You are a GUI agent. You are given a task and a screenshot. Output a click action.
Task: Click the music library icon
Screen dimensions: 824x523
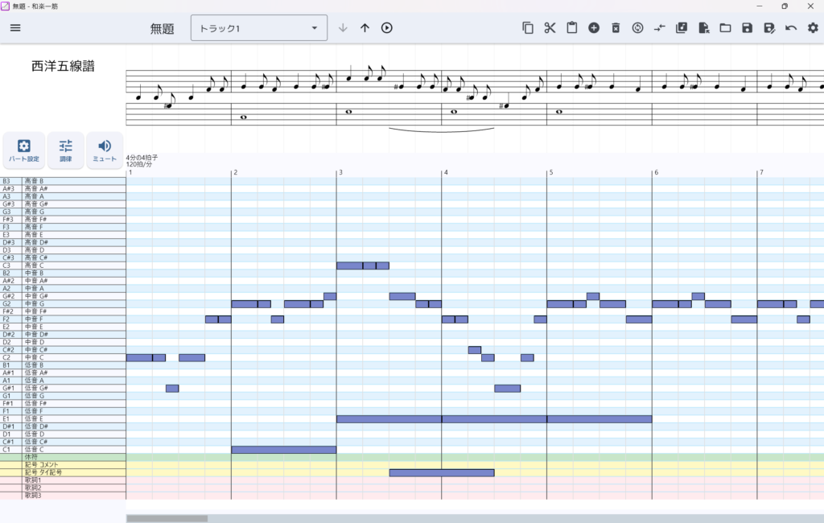(x=682, y=28)
